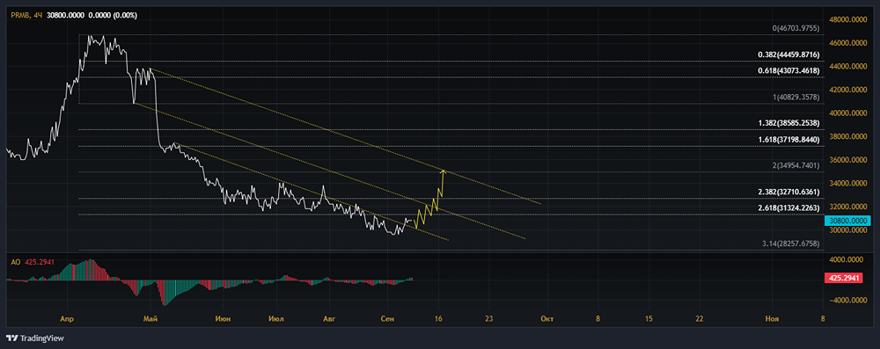Click the -4000.0000 AO axis label
This screenshot has height=349, width=880.
(x=847, y=300)
